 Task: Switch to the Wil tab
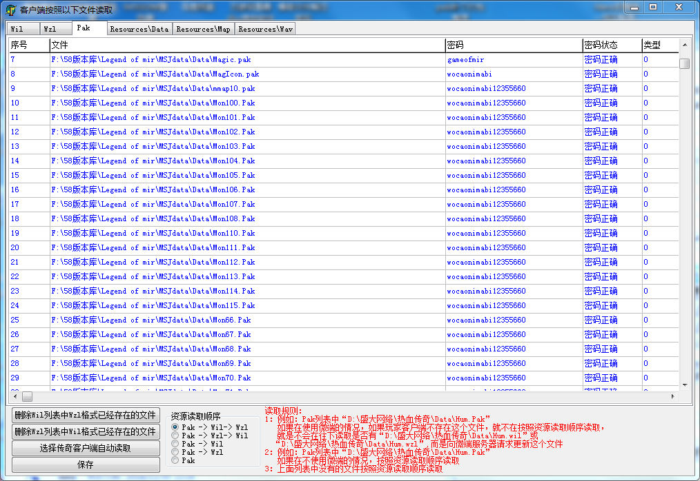point(23,28)
